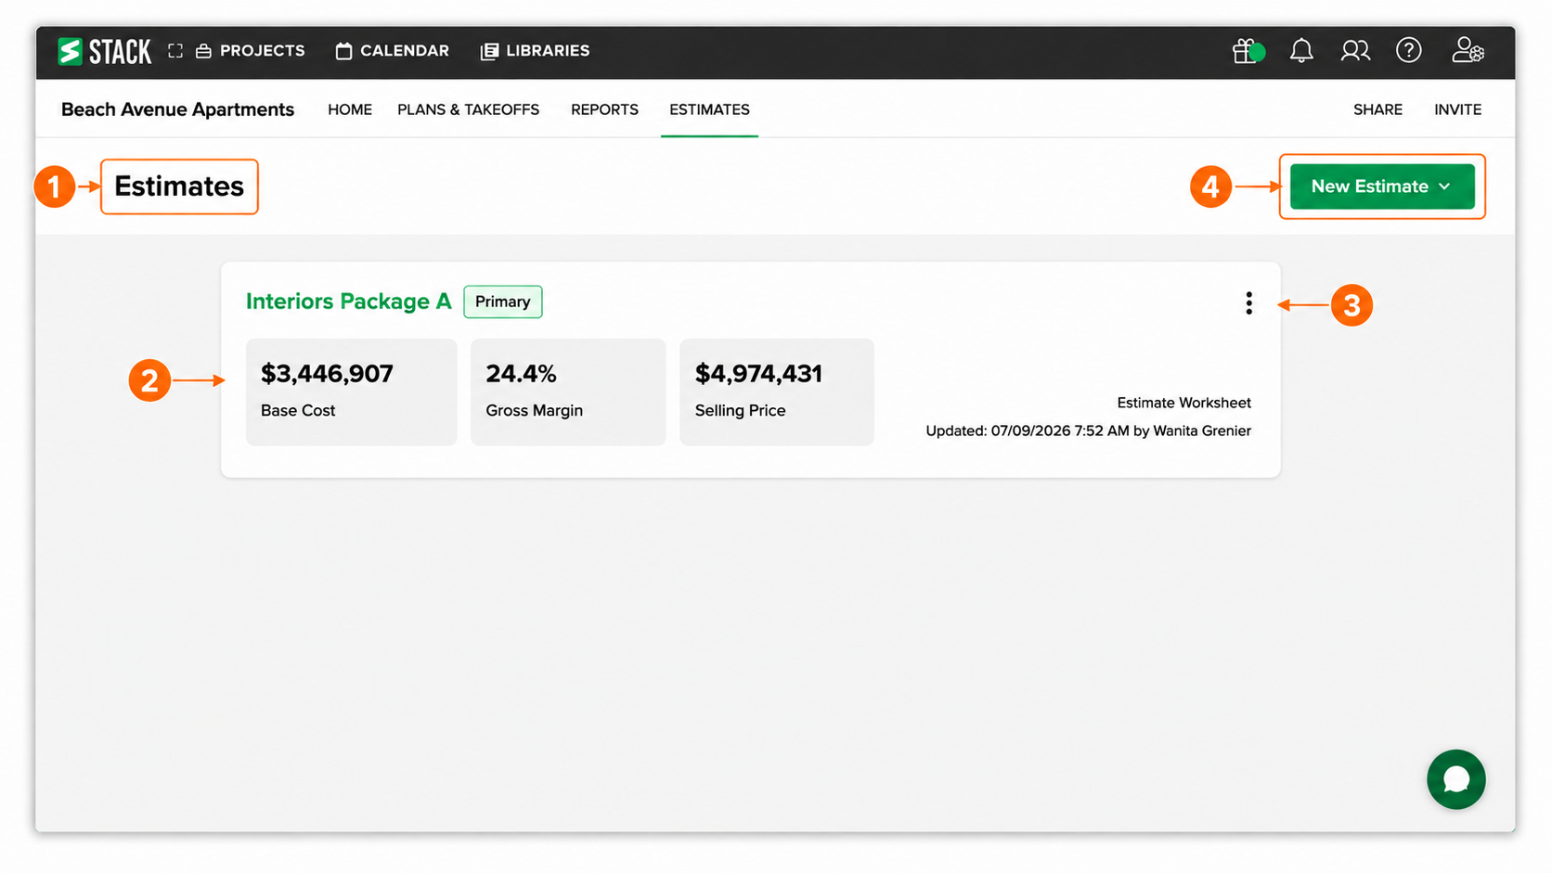1552x873 pixels.
Task: Open the team members icon
Action: [1355, 51]
